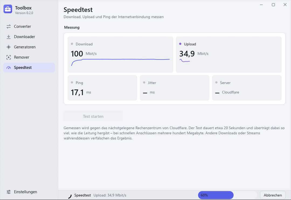Click the Messung section heading

coord(72,27)
